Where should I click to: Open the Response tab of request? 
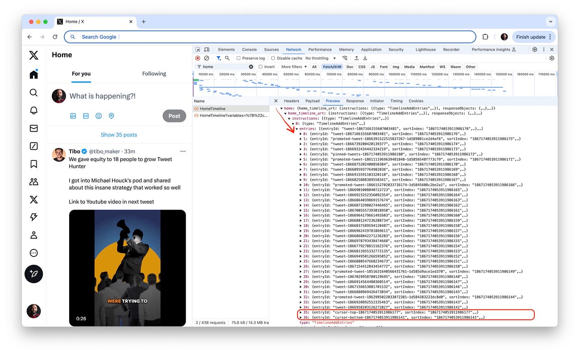click(x=355, y=101)
